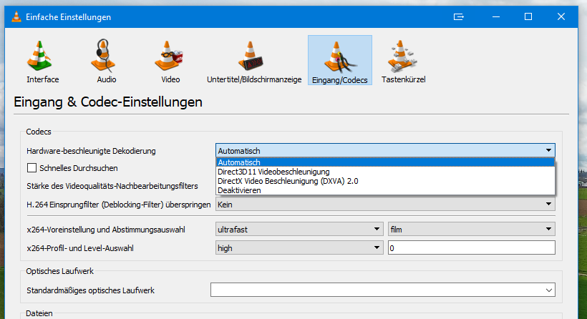Open the H.264 Deblocking-Filter dropdown set to Kein
Image resolution: width=587 pixels, height=319 pixels.
pyautogui.click(x=385, y=205)
